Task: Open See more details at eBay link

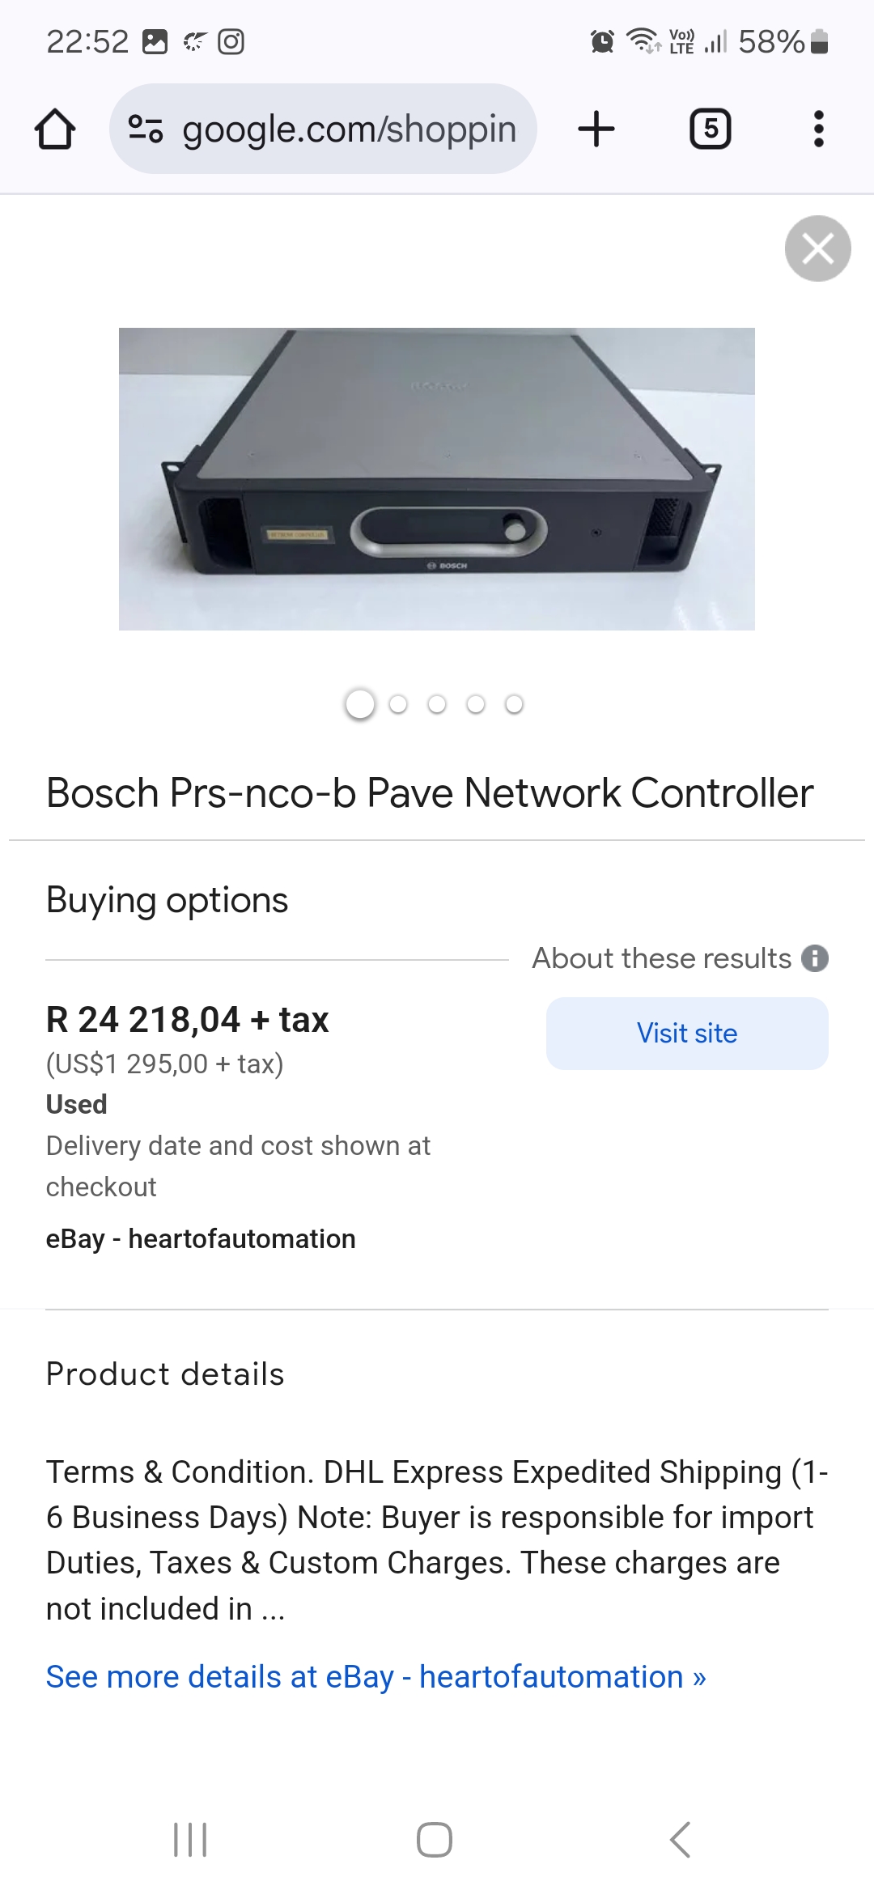Action: (375, 1677)
